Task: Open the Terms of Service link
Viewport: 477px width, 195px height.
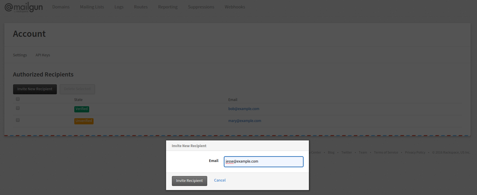Action: [x=386, y=152]
